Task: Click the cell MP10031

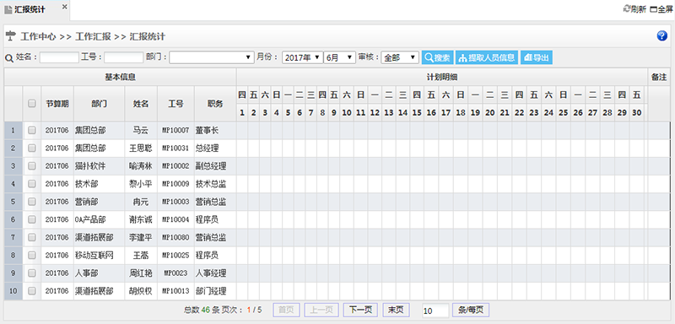Action: point(175,148)
